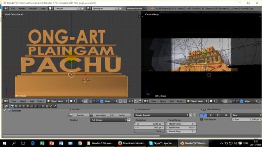
Task: Enable the Full Sample checkbox
Action: (x=201, y=119)
